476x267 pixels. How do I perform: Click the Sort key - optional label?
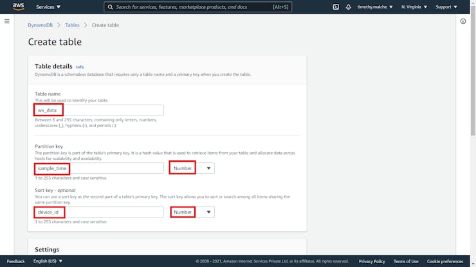pyautogui.click(x=55, y=191)
